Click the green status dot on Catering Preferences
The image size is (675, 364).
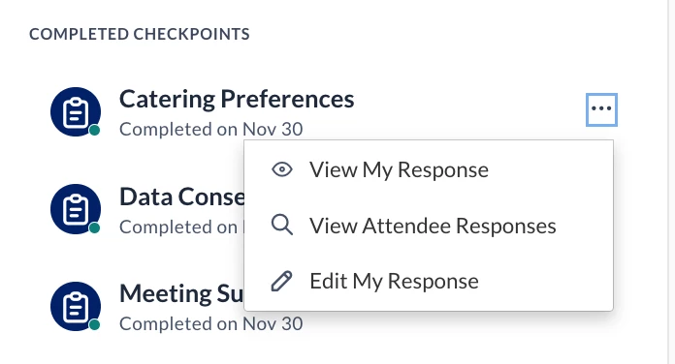[x=95, y=131]
